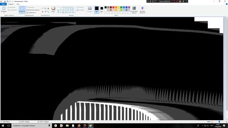Click Open Paint 3D button
228x128 pixels.
click(142, 10)
